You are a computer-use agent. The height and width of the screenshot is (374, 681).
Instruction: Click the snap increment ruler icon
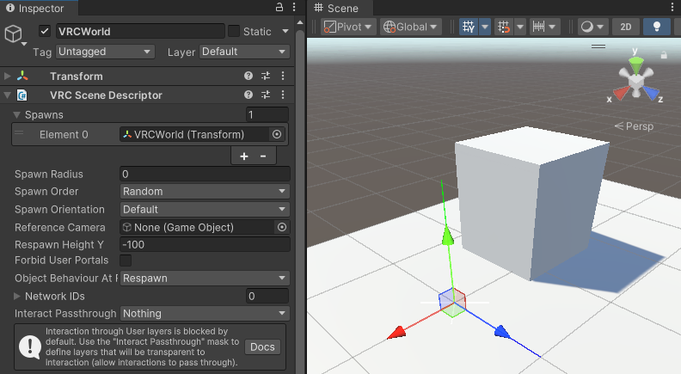(x=538, y=27)
